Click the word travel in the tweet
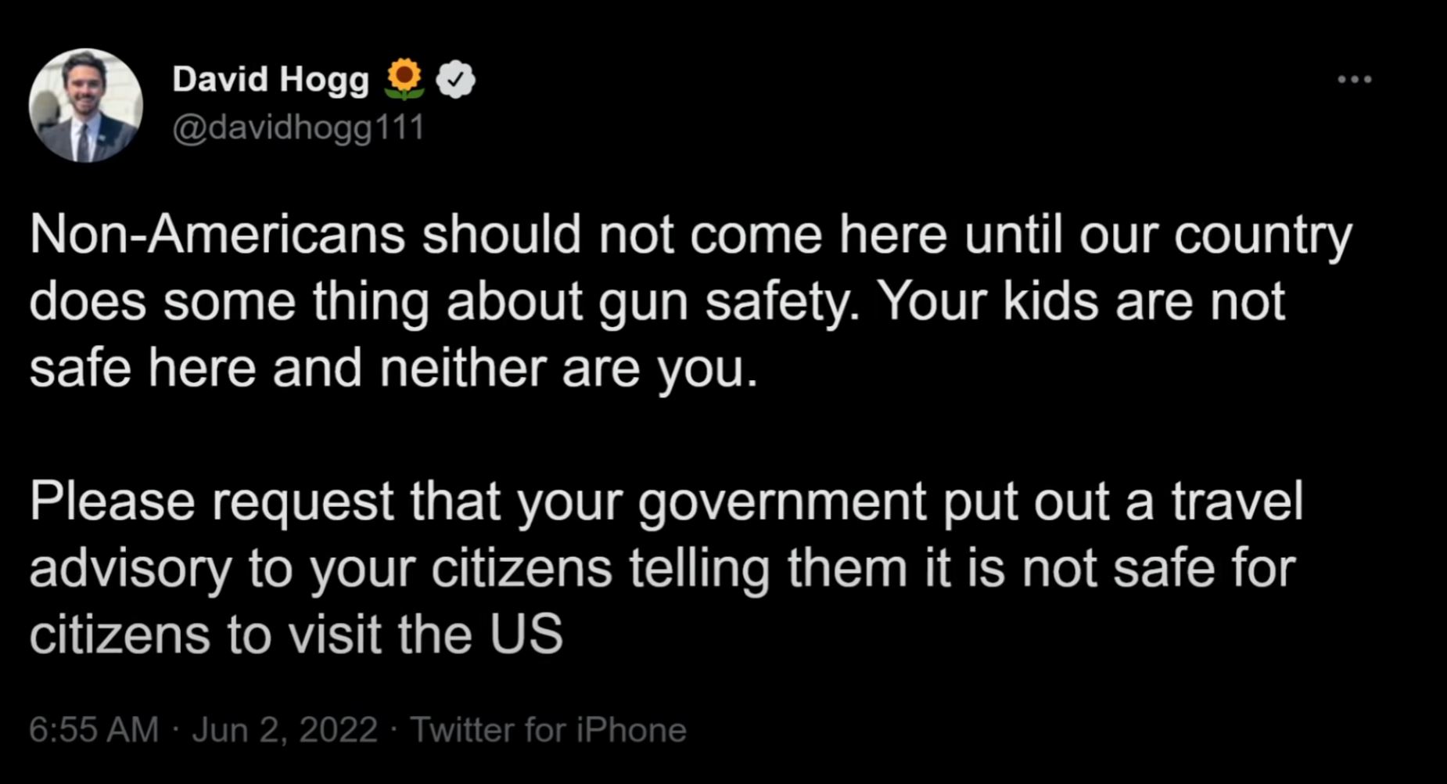Image resolution: width=1447 pixels, height=784 pixels. (1238, 501)
